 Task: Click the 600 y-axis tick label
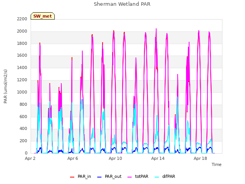click(23, 117)
